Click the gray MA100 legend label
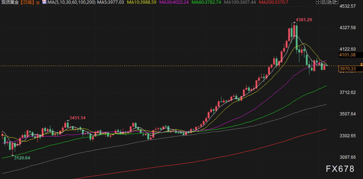The image size is (363, 179). point(240,2)
